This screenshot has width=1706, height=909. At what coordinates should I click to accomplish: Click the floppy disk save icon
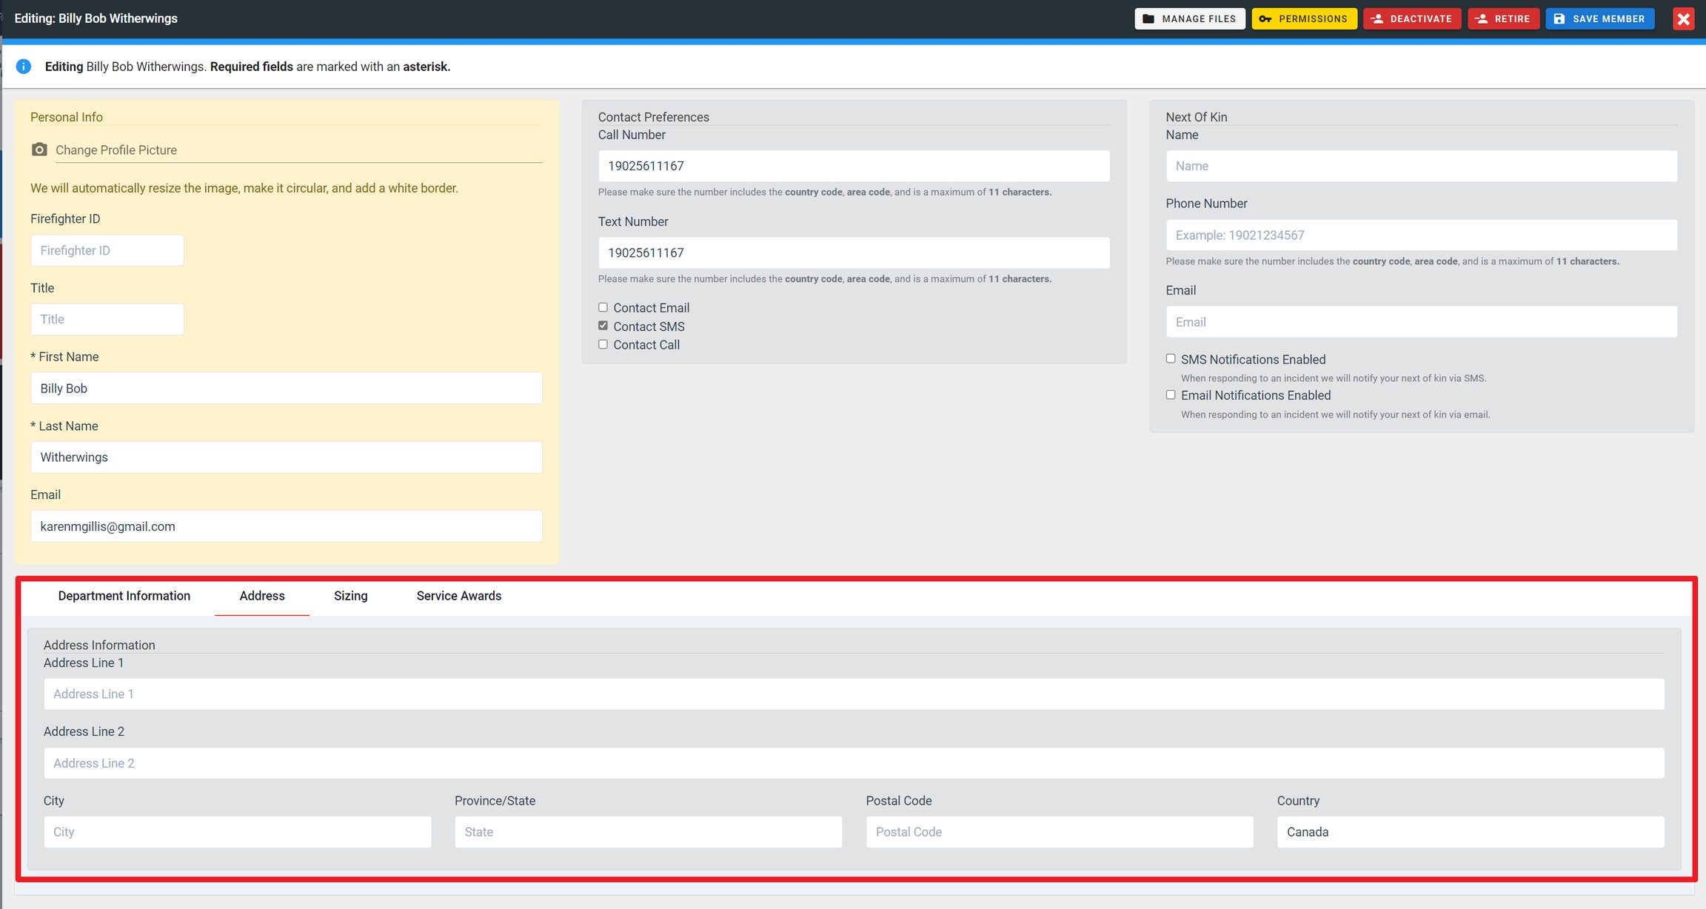1559,19
